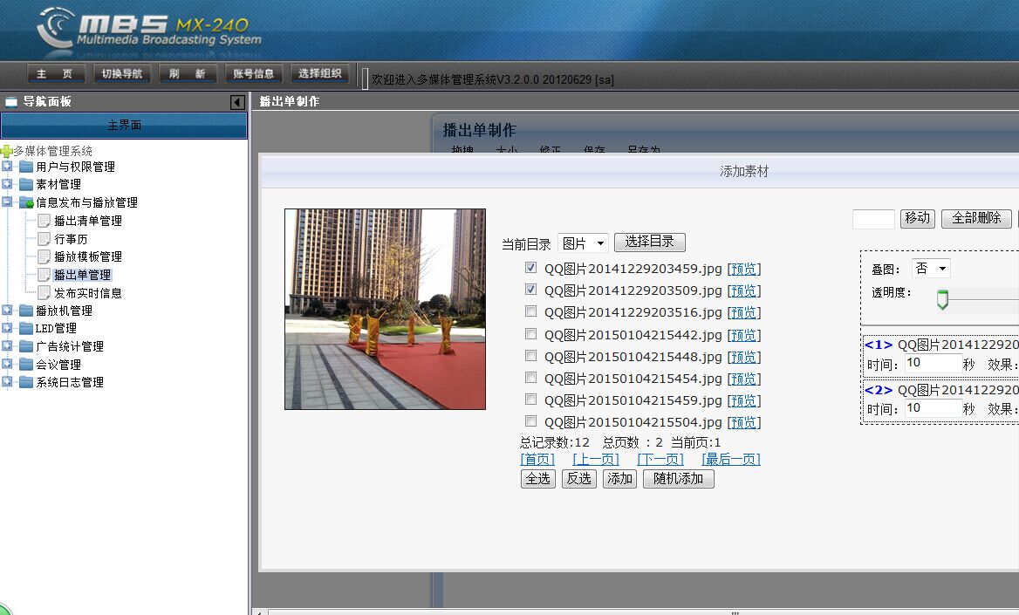Click the 行事历 document icon

[x=44, y=238]
